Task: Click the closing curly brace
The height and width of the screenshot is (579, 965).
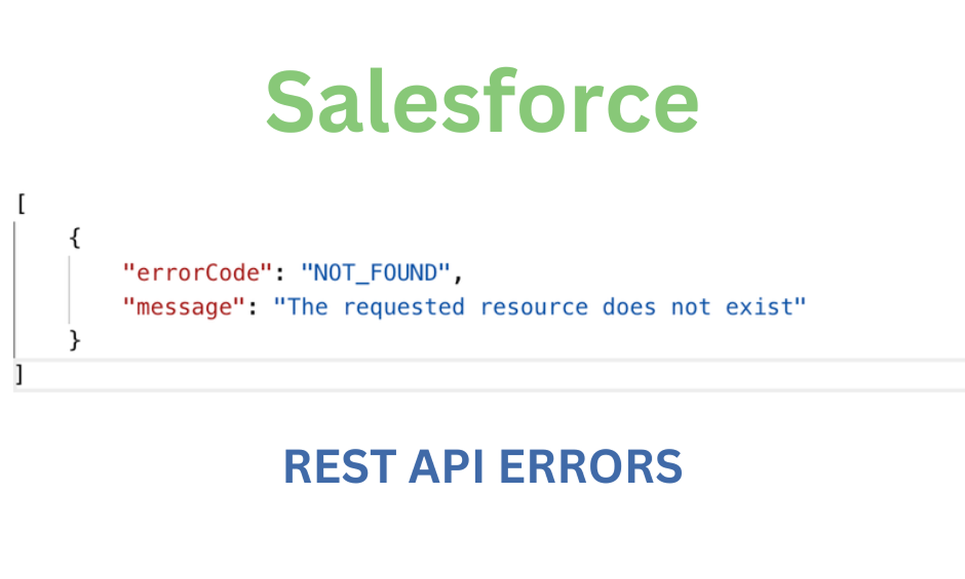Action: point(75,340)
